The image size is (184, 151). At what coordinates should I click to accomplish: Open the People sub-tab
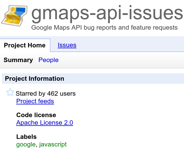pos(49,60)
